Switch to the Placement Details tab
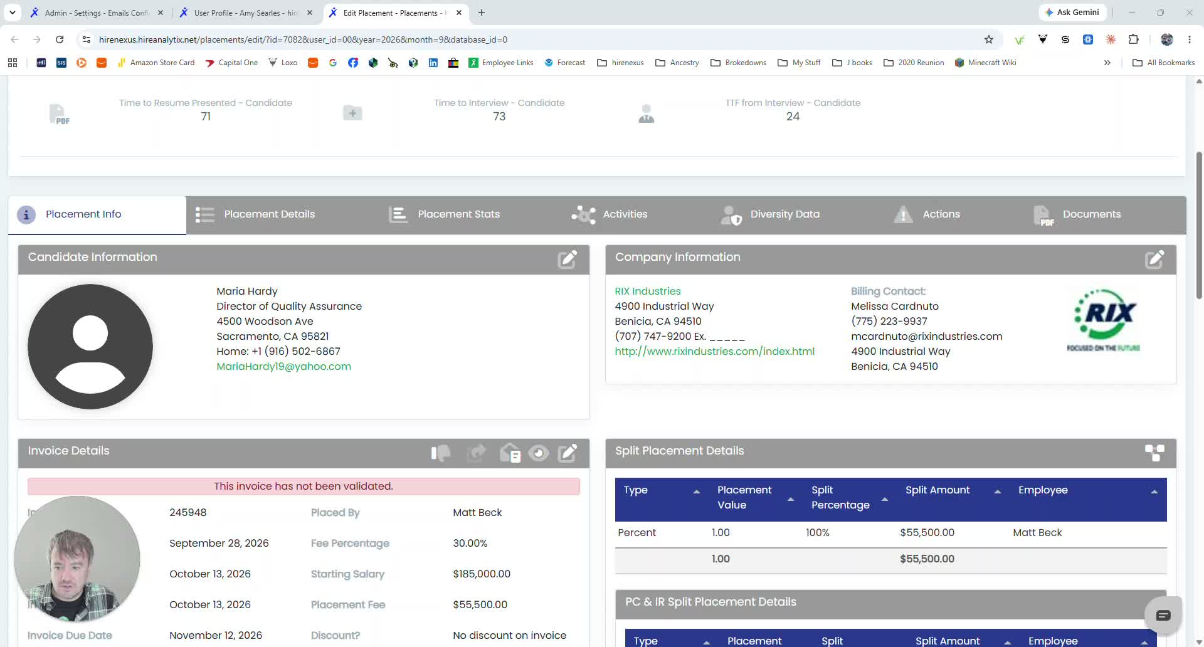The image size is (1204, 647). coord(255,214)
